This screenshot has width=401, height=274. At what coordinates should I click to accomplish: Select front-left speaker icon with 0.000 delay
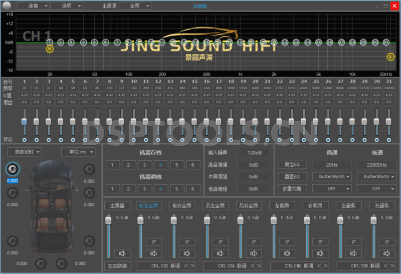tap(12, 169)
